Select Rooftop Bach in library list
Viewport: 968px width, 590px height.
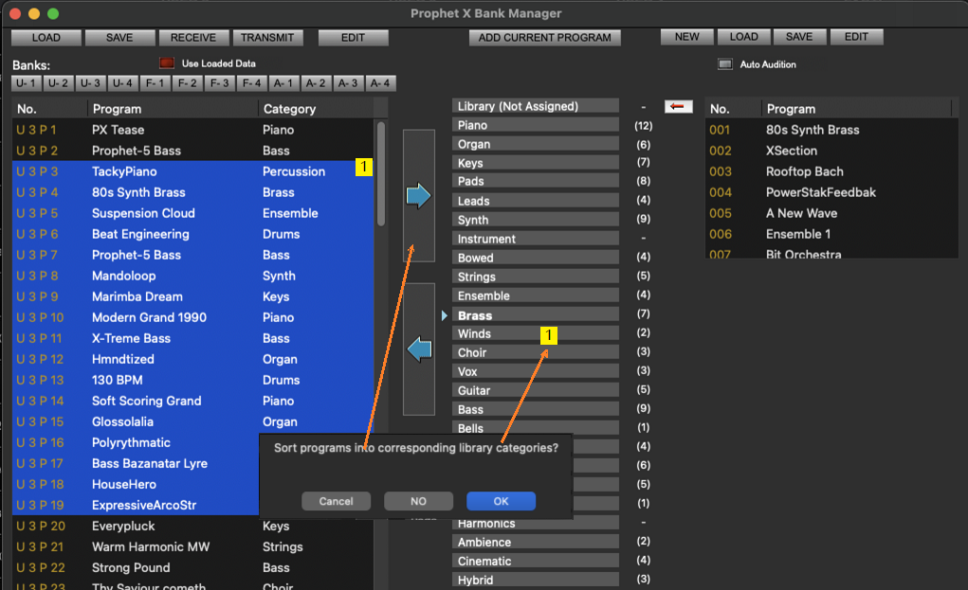(804, 171)
